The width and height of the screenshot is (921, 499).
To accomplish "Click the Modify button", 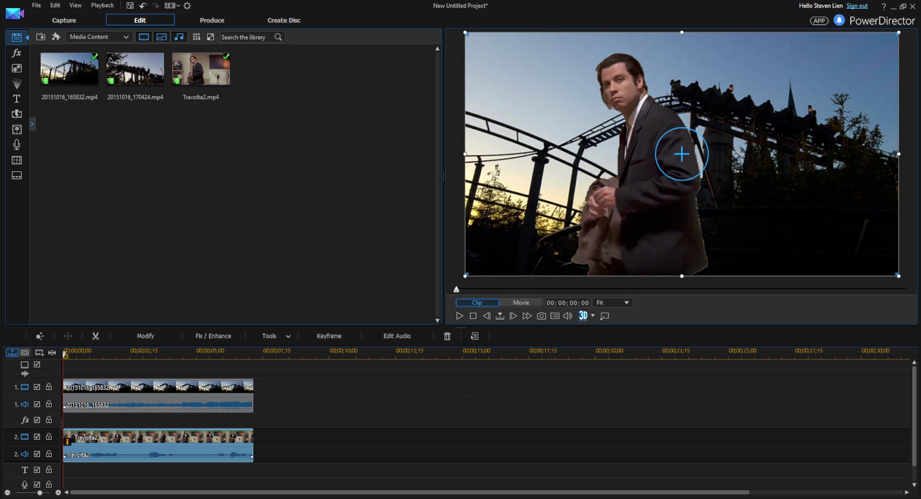I will click(x=146, y=336).
